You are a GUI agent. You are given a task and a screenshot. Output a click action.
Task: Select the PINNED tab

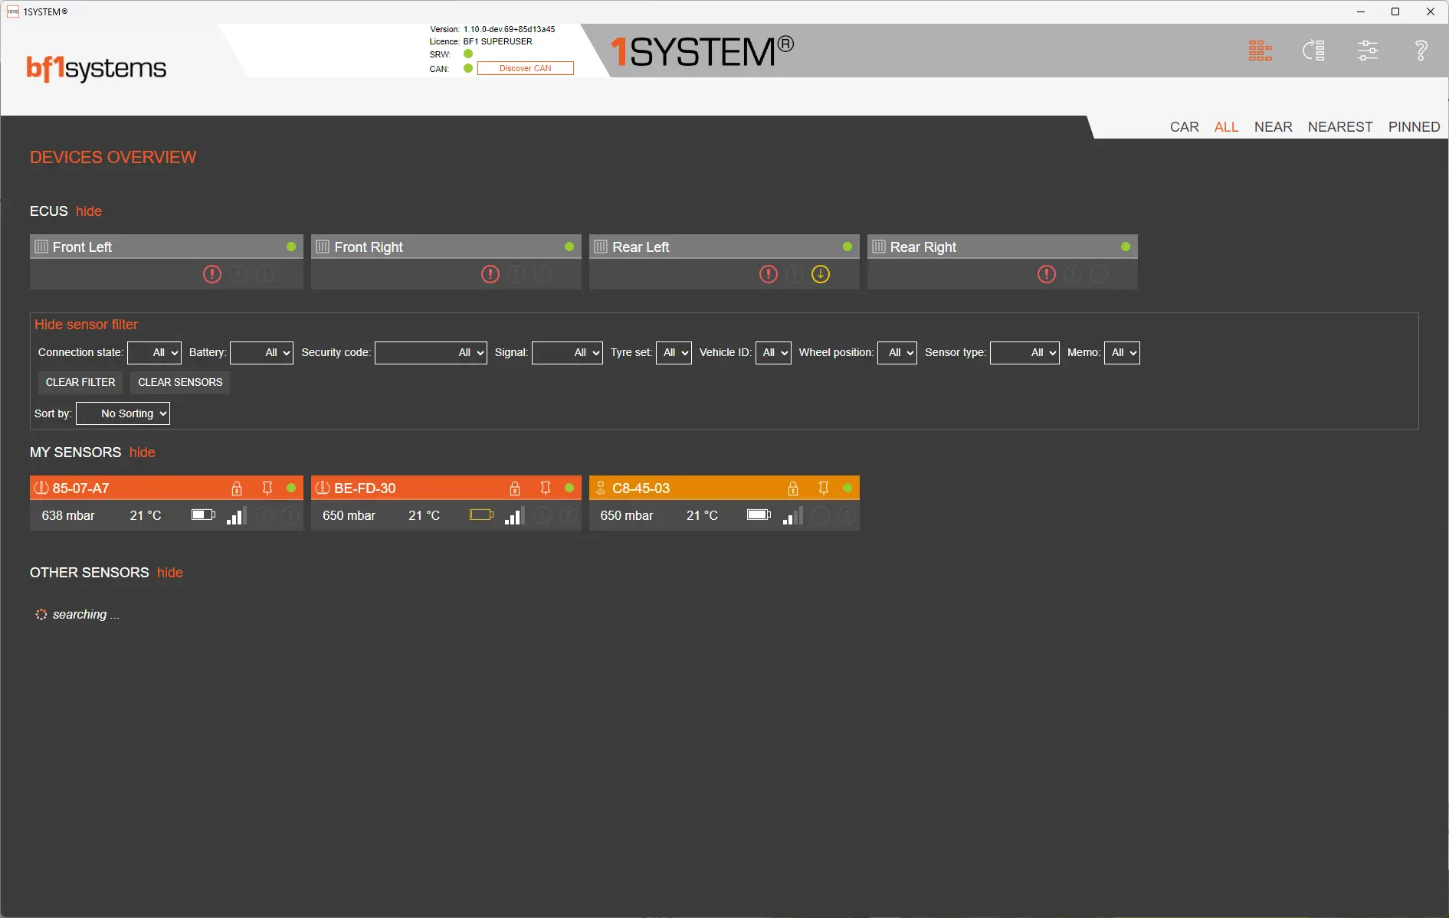[1414, 127]
